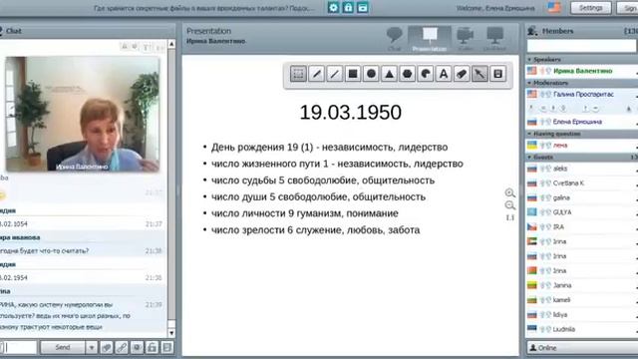Switch to the Chat tab
Screen dimensions: 638x359
[x=394, y=39]
